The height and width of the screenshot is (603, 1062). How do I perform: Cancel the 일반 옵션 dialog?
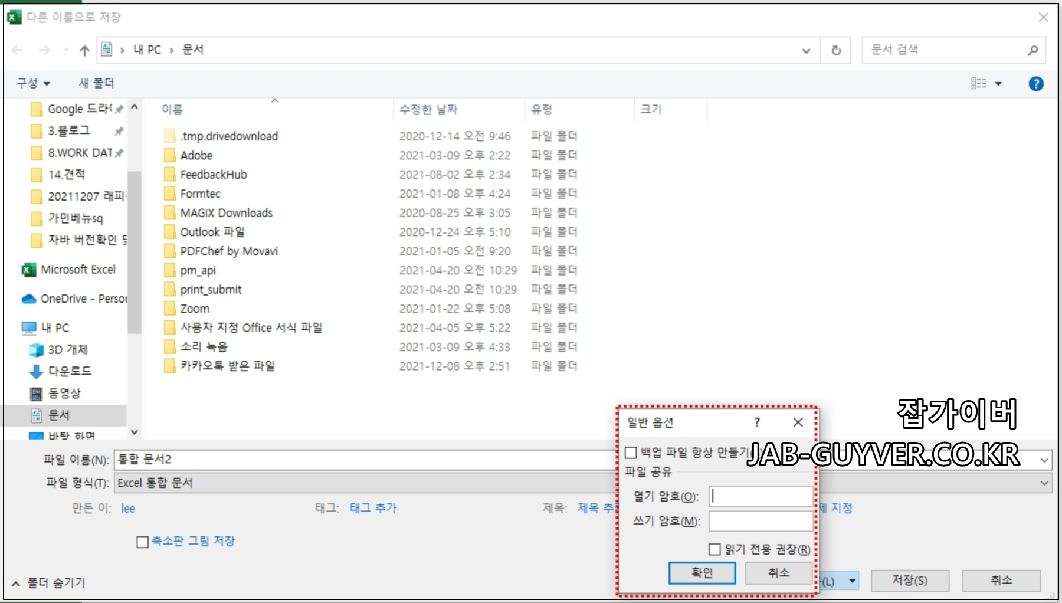779,573
